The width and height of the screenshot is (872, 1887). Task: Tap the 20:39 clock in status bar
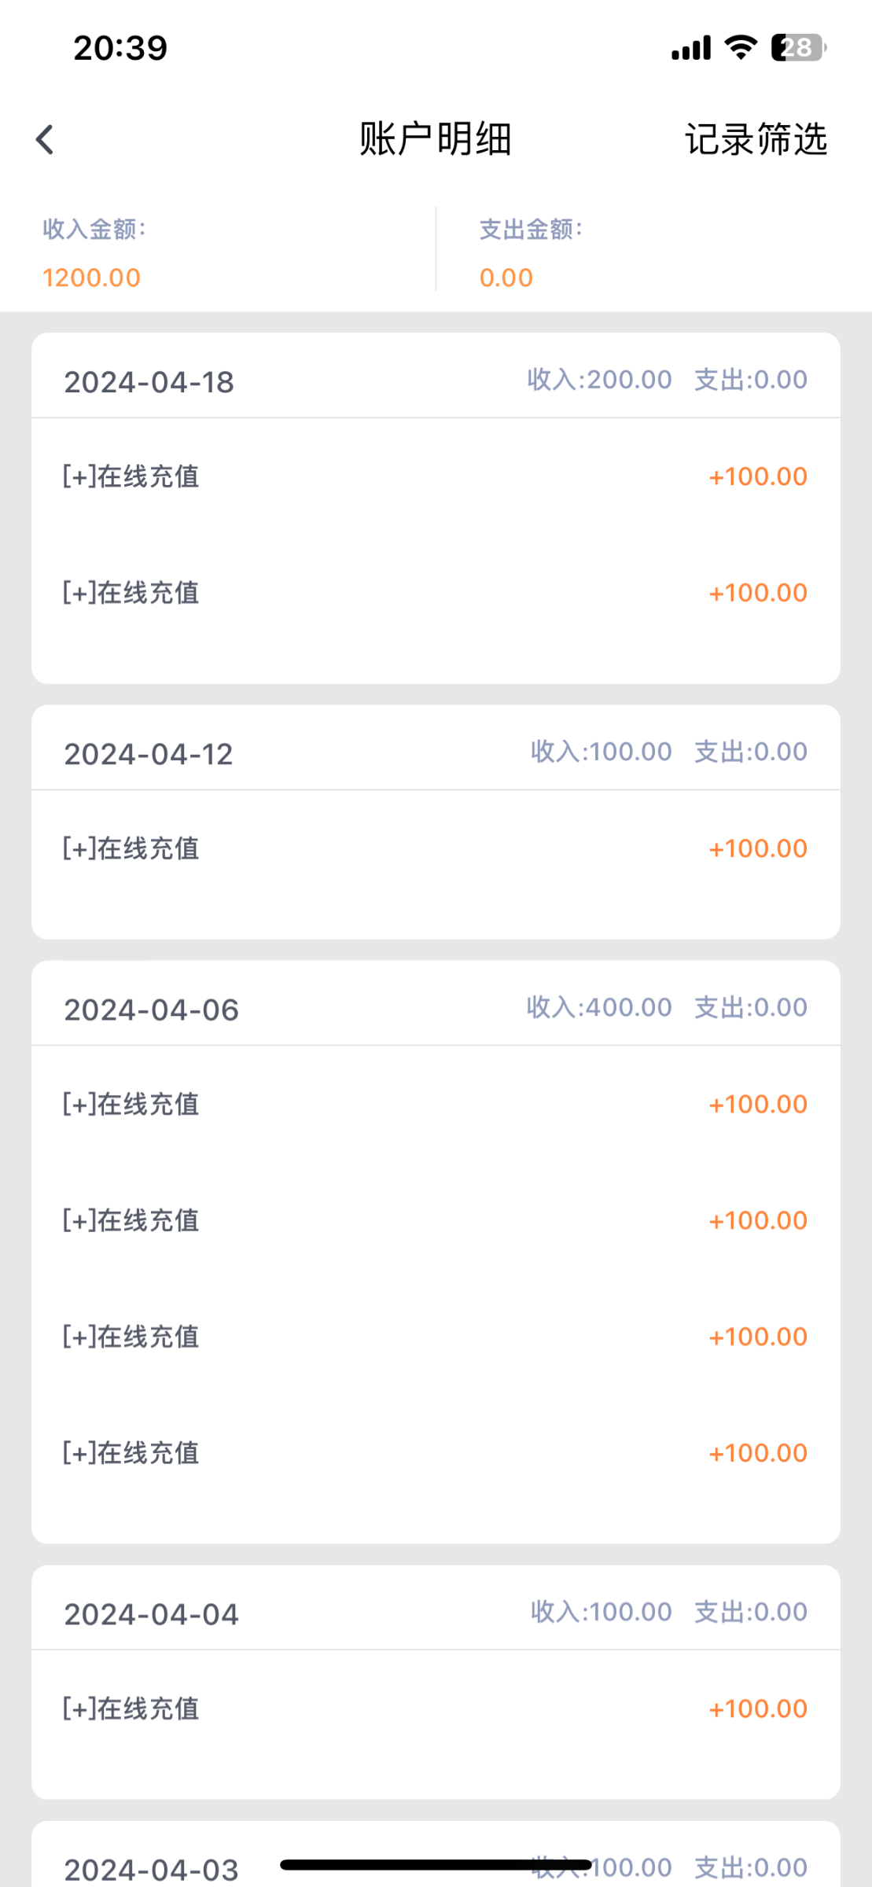tap(120, 48)
